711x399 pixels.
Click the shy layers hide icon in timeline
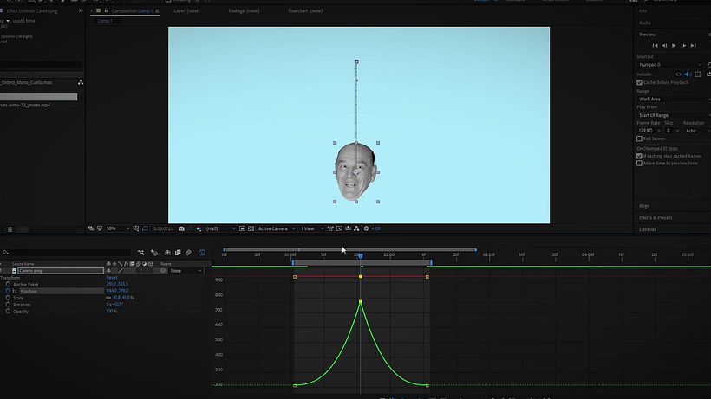(x=167, y=253)
